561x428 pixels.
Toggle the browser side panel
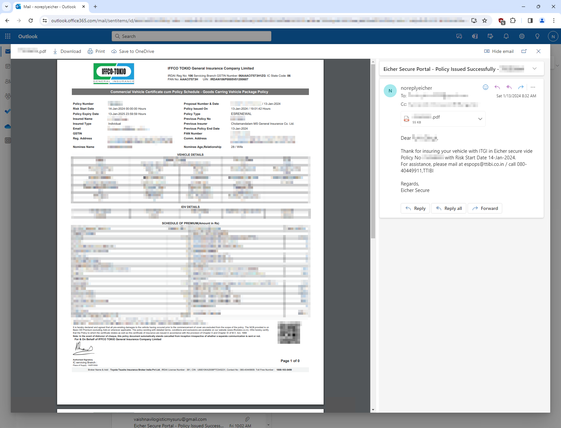[530, 21]
